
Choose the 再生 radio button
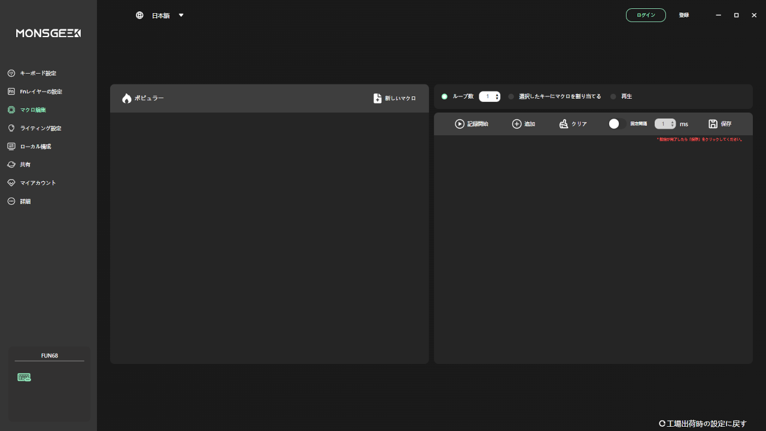point(613,96)
